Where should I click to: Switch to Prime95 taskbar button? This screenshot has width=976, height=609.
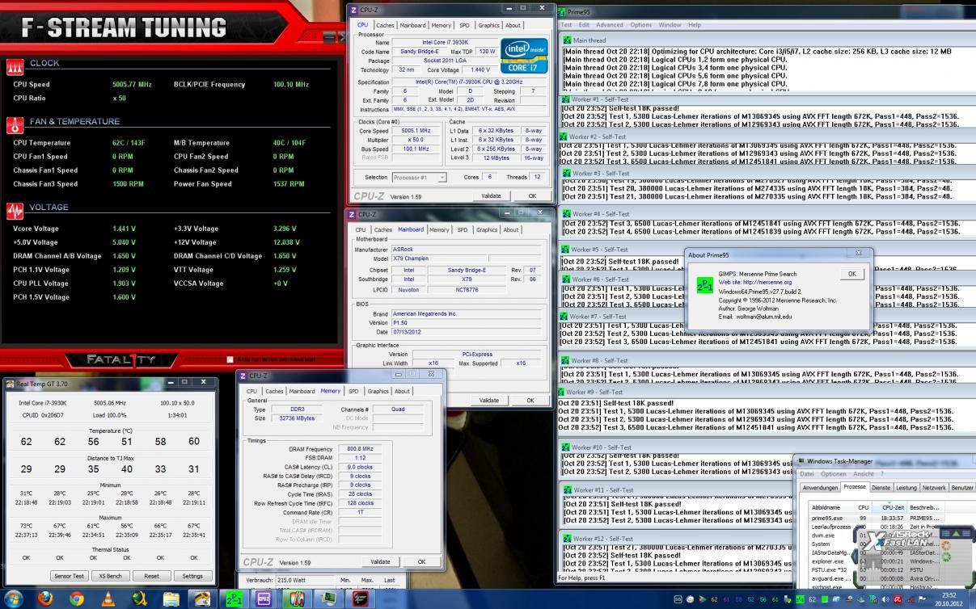pos(234,598)
